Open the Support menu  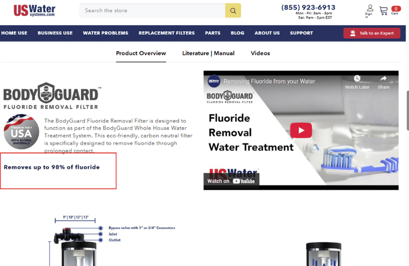click(x=301, y=33)
